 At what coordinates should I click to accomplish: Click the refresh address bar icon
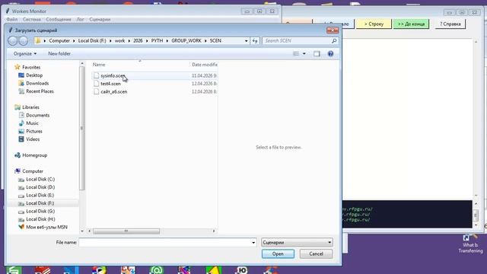255,40
